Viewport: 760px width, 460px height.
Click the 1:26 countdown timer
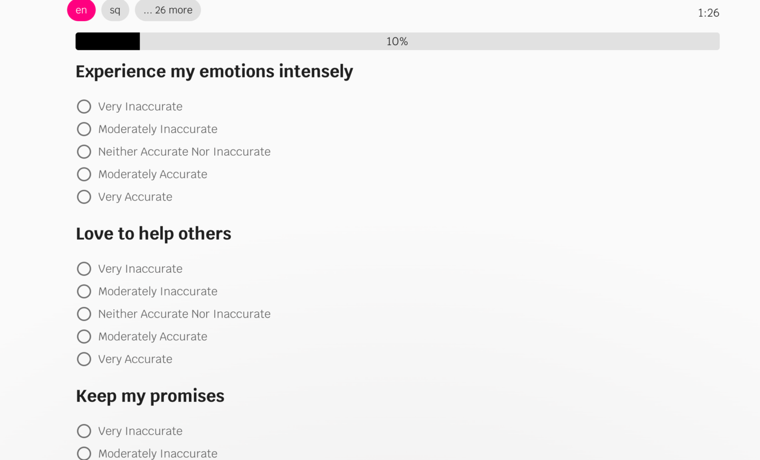tap(708, 13)
